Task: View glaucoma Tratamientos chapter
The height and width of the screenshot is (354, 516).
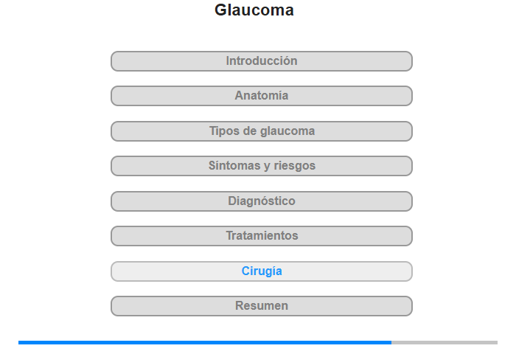Action: click(x=261, y=236)
